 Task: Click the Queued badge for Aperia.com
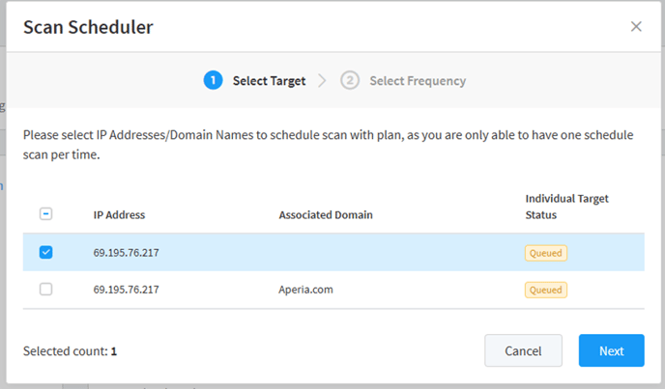pos(546,290)
